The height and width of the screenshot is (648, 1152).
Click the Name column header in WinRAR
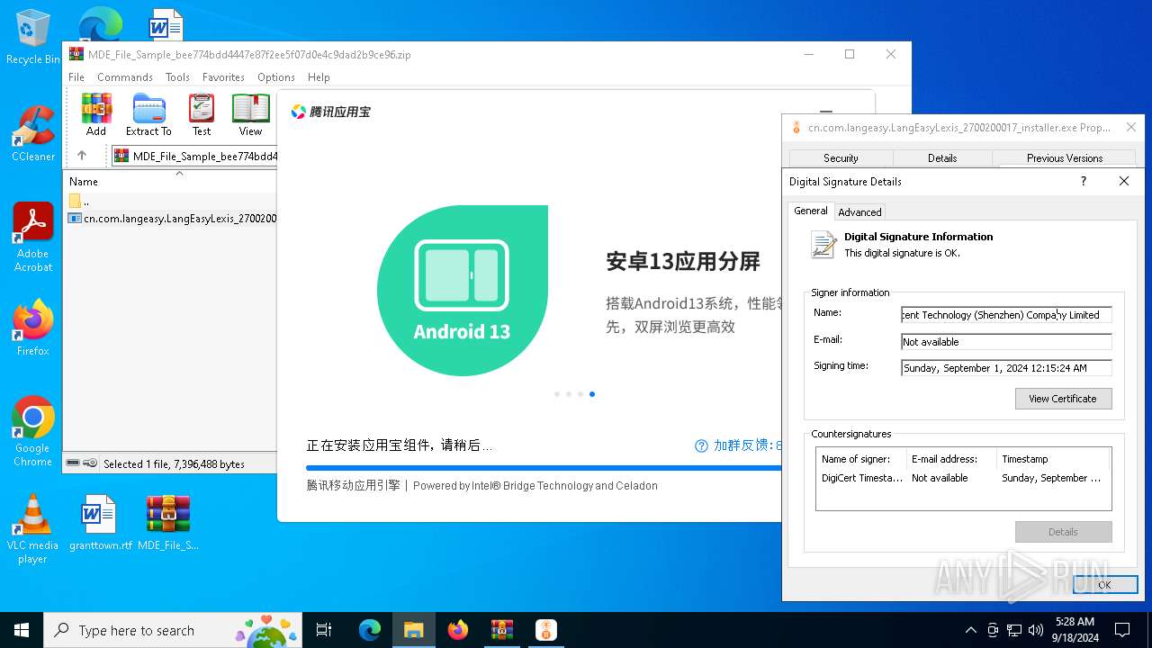(172, 182)
